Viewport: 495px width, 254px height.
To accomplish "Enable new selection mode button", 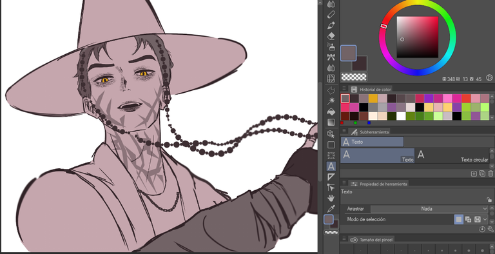I will click(x=459, y=219).
